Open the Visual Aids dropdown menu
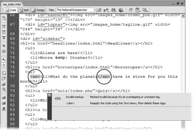Image resolution: width=194 pixels, height=131 pixels. coord(145,10)
